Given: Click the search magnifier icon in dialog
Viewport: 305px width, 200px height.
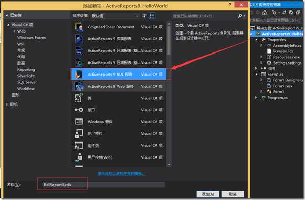Looking at the screenshot, I should pyautogui.click(x=240, y=16).
